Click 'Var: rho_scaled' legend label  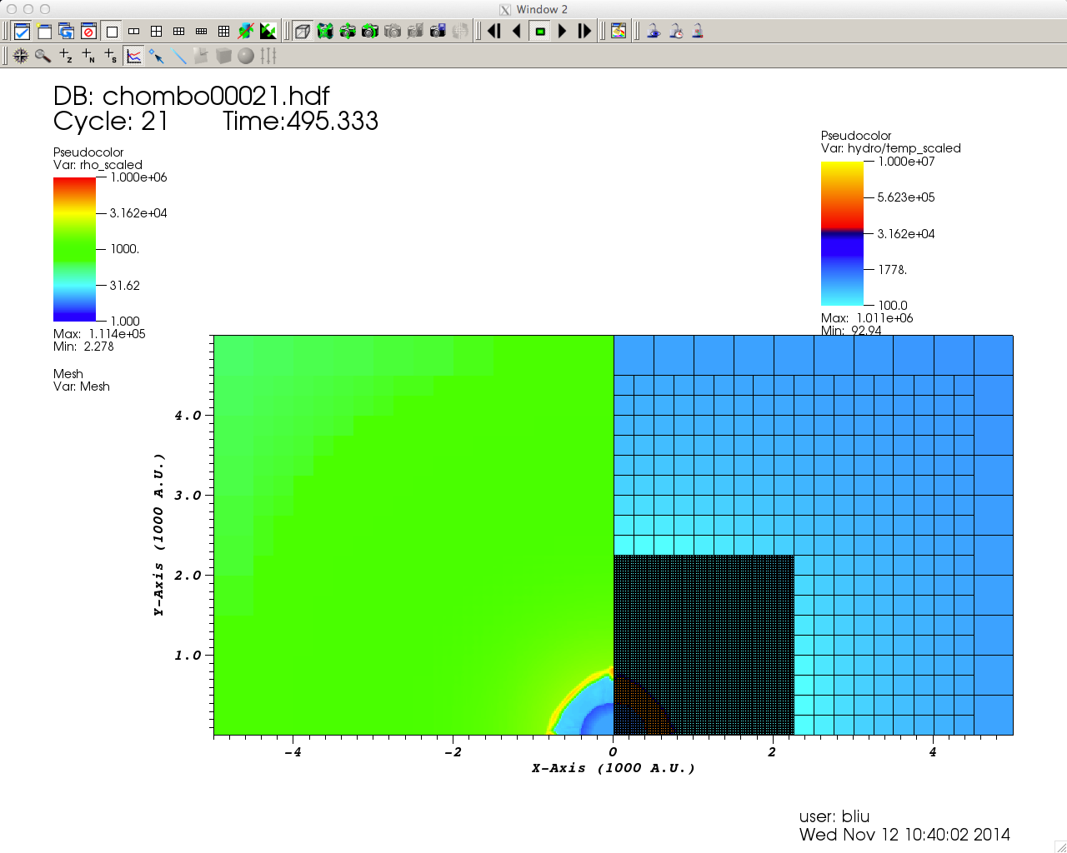point(98,165)
